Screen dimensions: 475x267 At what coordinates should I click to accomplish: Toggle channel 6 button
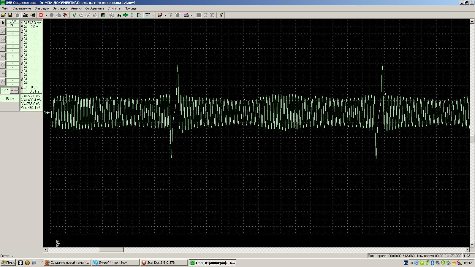pos(3,65)
